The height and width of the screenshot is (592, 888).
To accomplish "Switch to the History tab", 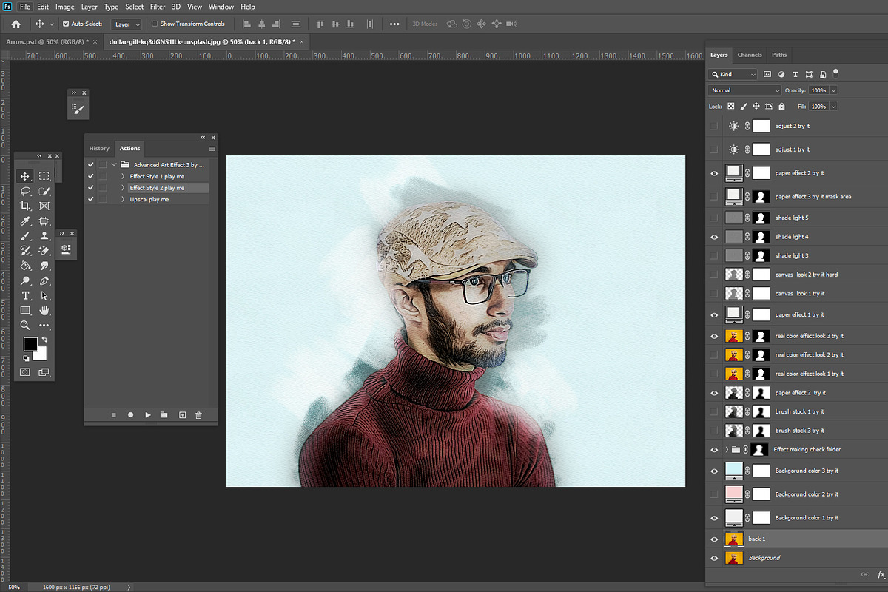I will (x=99, y=149).
